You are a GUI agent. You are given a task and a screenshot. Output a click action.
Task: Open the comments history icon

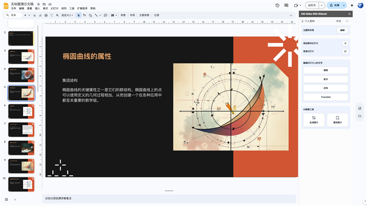(286, 5)
